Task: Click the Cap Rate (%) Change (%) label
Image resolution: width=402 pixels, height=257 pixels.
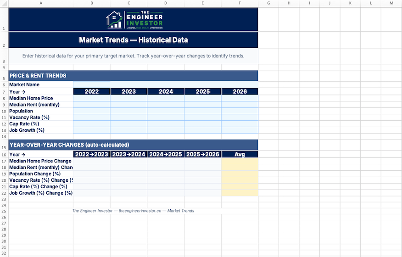Action: (x=38, y=187)
